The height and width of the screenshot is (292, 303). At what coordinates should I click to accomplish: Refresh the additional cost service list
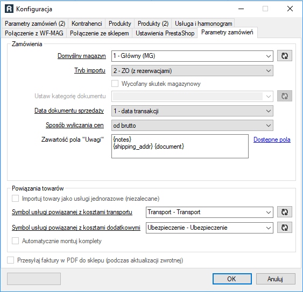[x=285, y=228]
